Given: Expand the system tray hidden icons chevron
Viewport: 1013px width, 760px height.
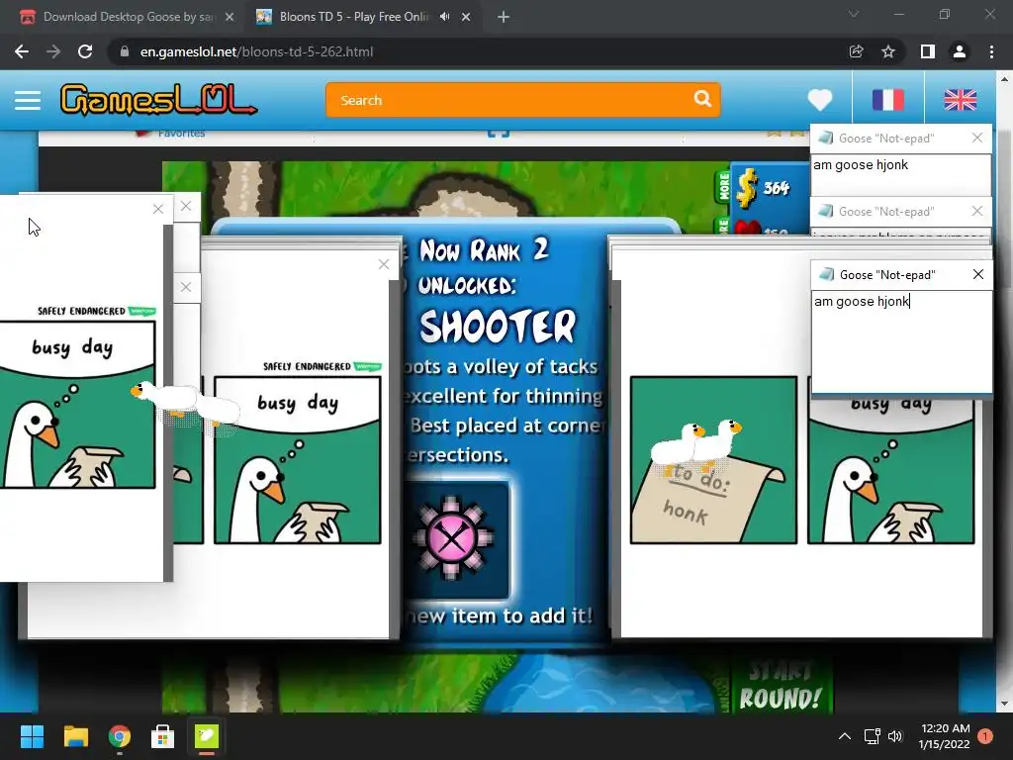Looking at the screenshot, I should coord(845,736).
